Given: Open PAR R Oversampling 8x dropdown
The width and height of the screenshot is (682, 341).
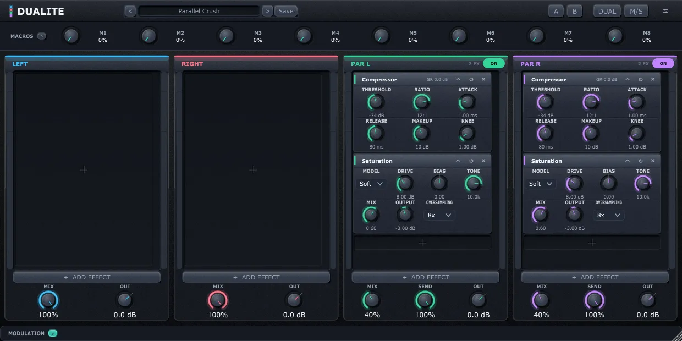Looking at the screenshot, I should (608, 215).
